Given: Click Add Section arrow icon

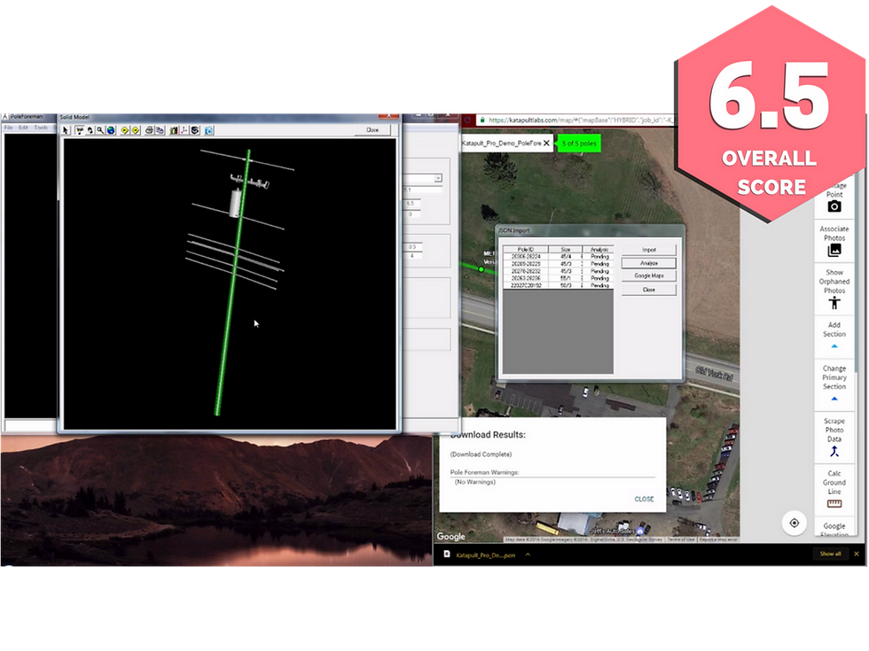Looking at the screenshot, I should [834, 346].
